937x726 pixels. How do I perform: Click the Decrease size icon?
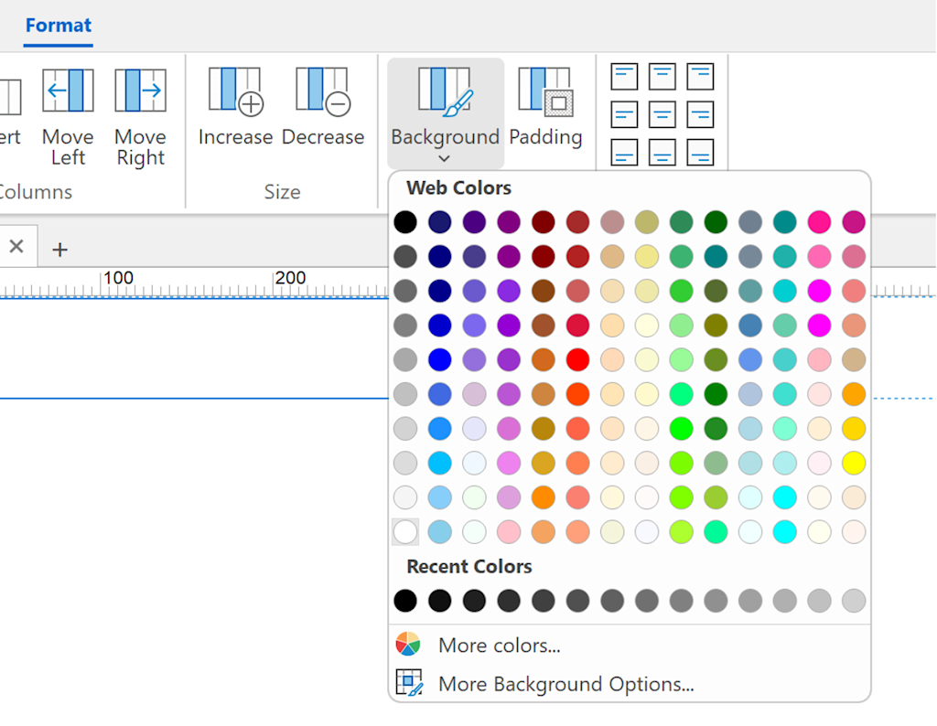coord(322,91)
